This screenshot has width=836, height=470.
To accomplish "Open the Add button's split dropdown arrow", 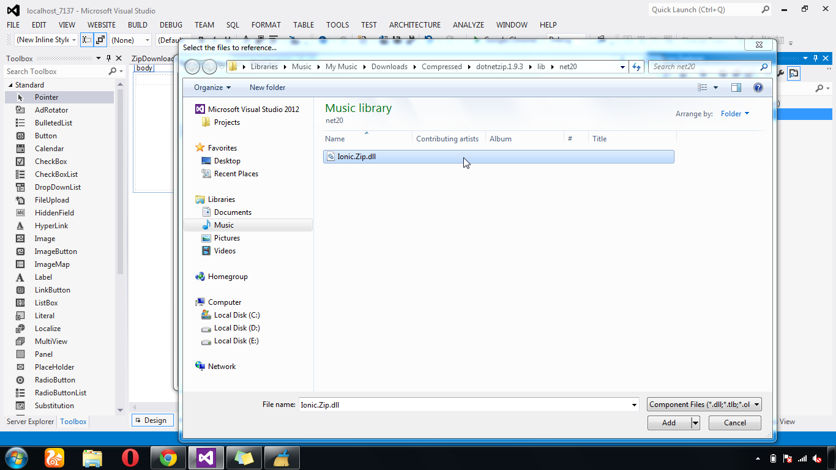I will [695, 423].
